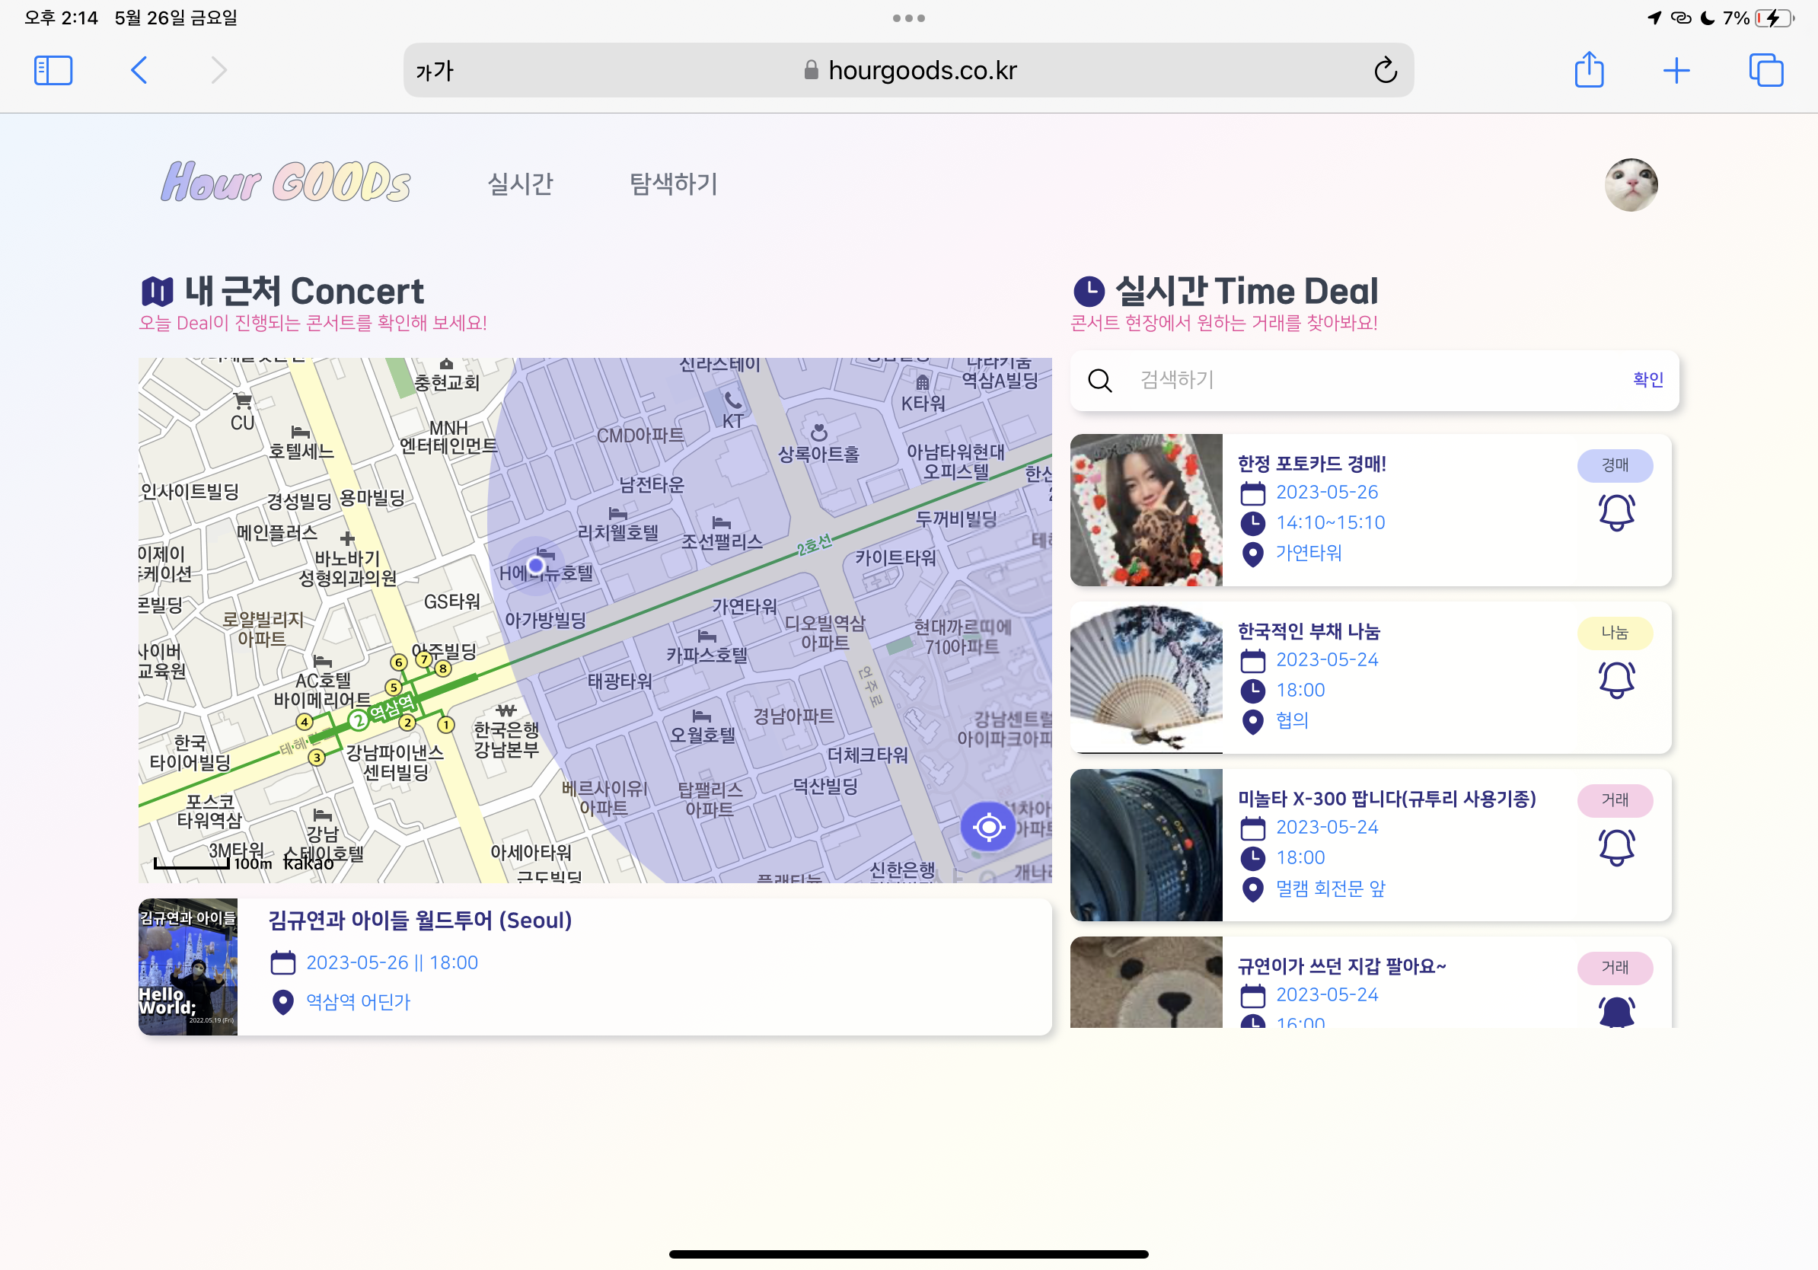Viewport: 1818px width, 1270px height.
Task: Click the Hour GOODs logo
Action: click(285, 183)
